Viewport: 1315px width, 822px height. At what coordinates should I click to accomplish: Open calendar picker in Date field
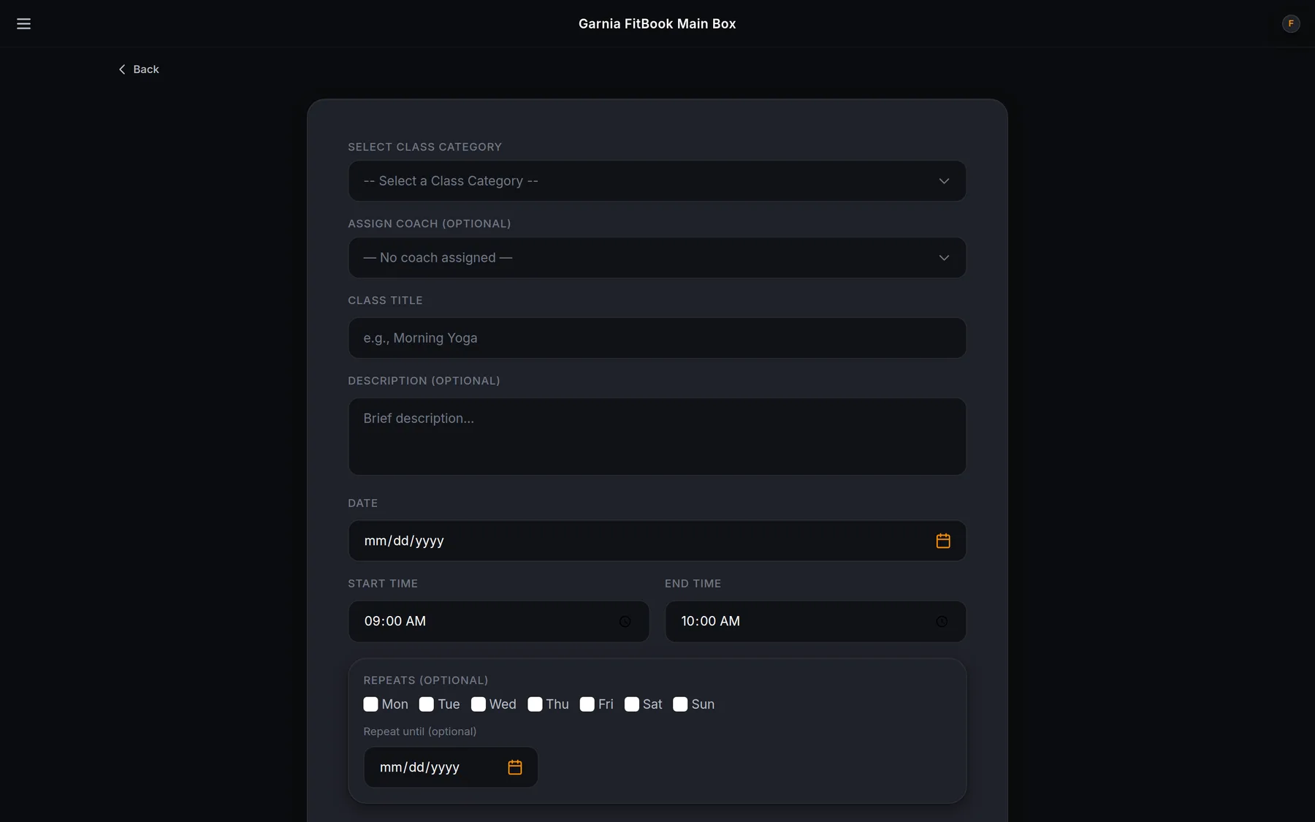[943, 541]
